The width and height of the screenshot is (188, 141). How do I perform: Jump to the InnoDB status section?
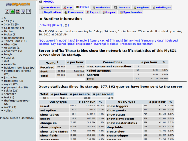pyautogui.click(x=61, y=40)
